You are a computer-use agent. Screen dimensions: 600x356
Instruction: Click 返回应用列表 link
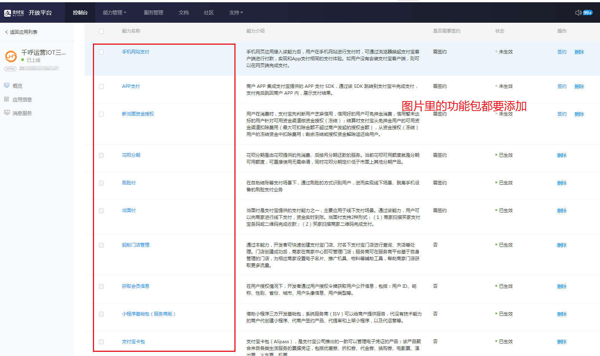(24, 32)
